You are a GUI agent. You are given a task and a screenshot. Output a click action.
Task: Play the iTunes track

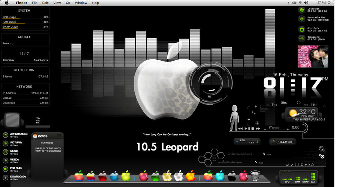(x=246, y=129)
